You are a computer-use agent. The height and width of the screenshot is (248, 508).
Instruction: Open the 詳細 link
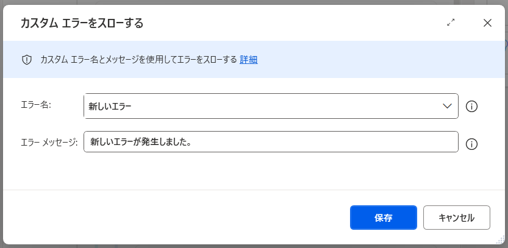pyautogui.click(x=248, y=60)
